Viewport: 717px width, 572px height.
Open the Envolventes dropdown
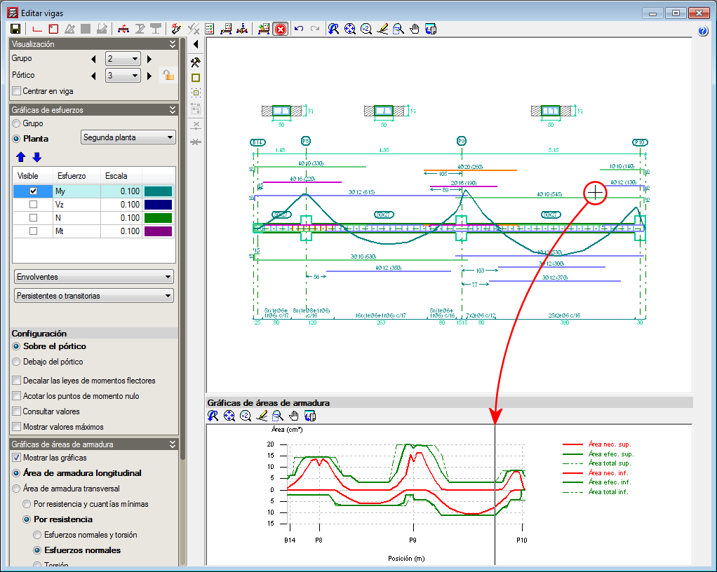(93, 277)
